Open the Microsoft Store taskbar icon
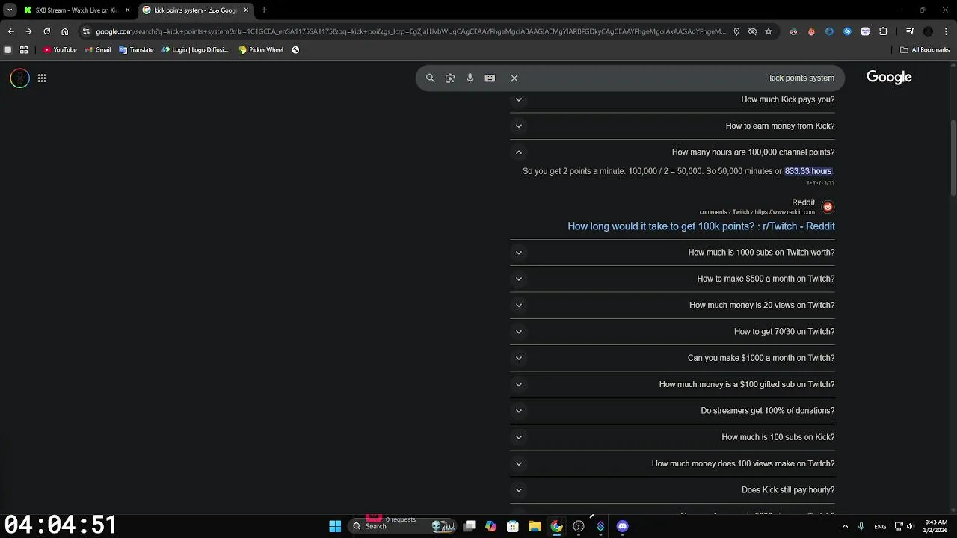957x538 pixels. pyautogui.click(x=513, y=526)
